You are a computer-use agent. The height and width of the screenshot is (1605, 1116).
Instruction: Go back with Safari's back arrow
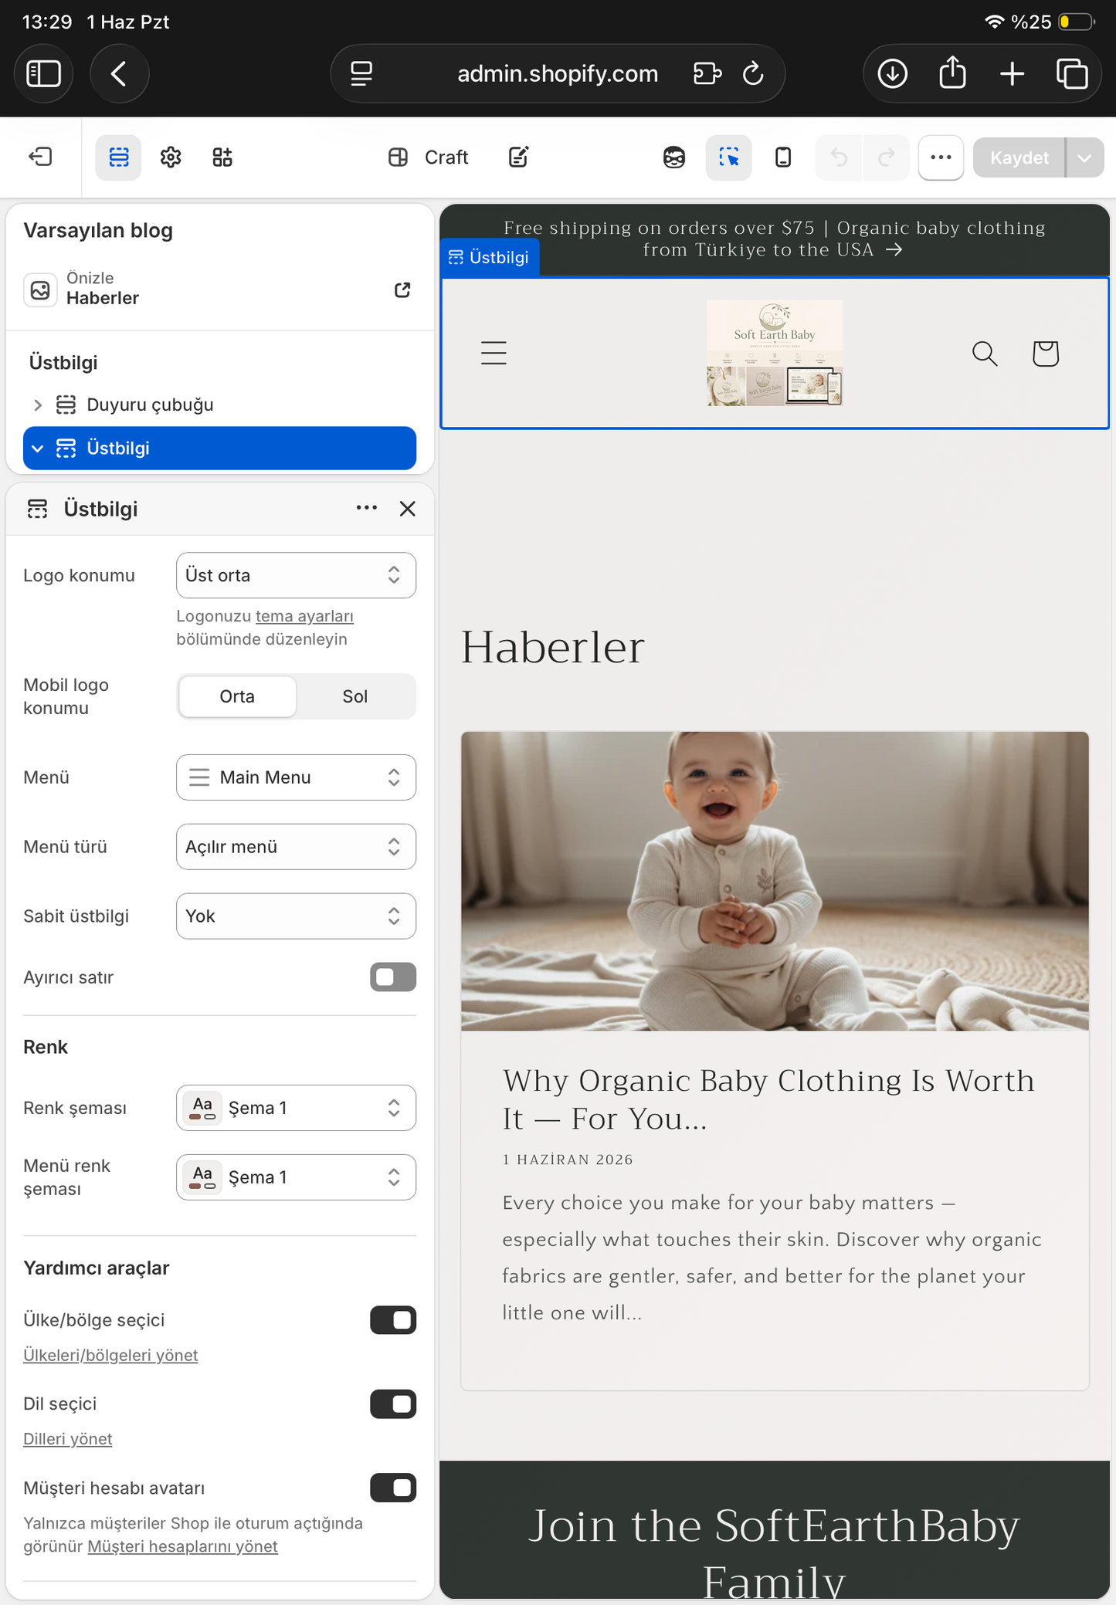pyautogui.click(x=119, y=74)
